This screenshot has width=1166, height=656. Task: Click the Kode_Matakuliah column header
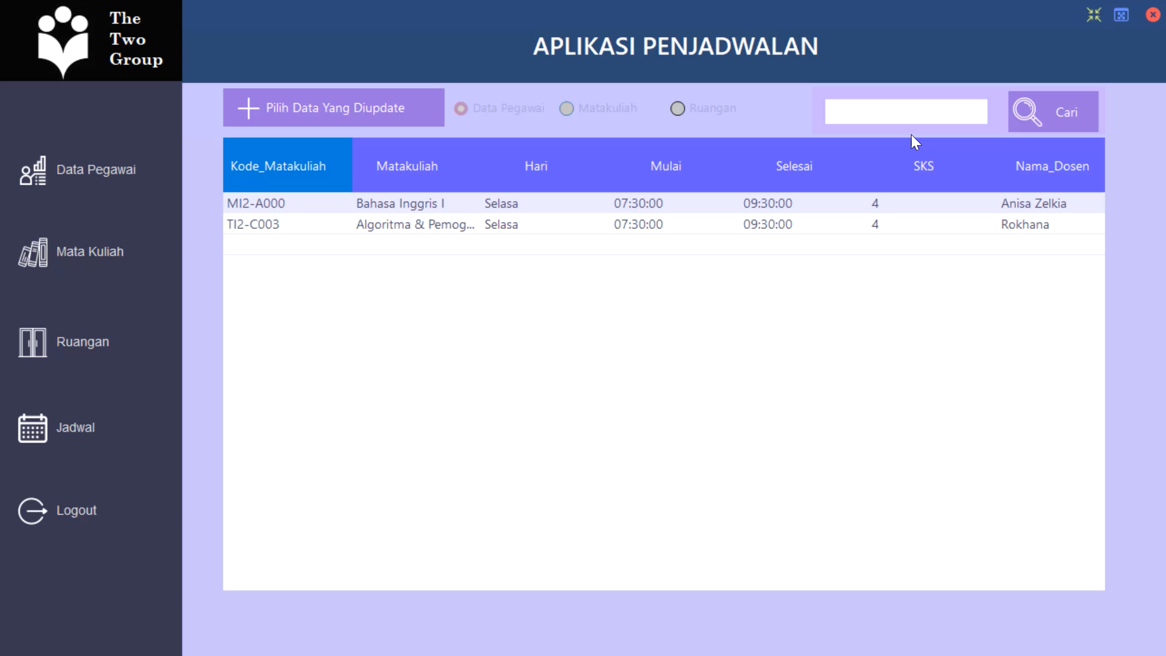point(278,165)
